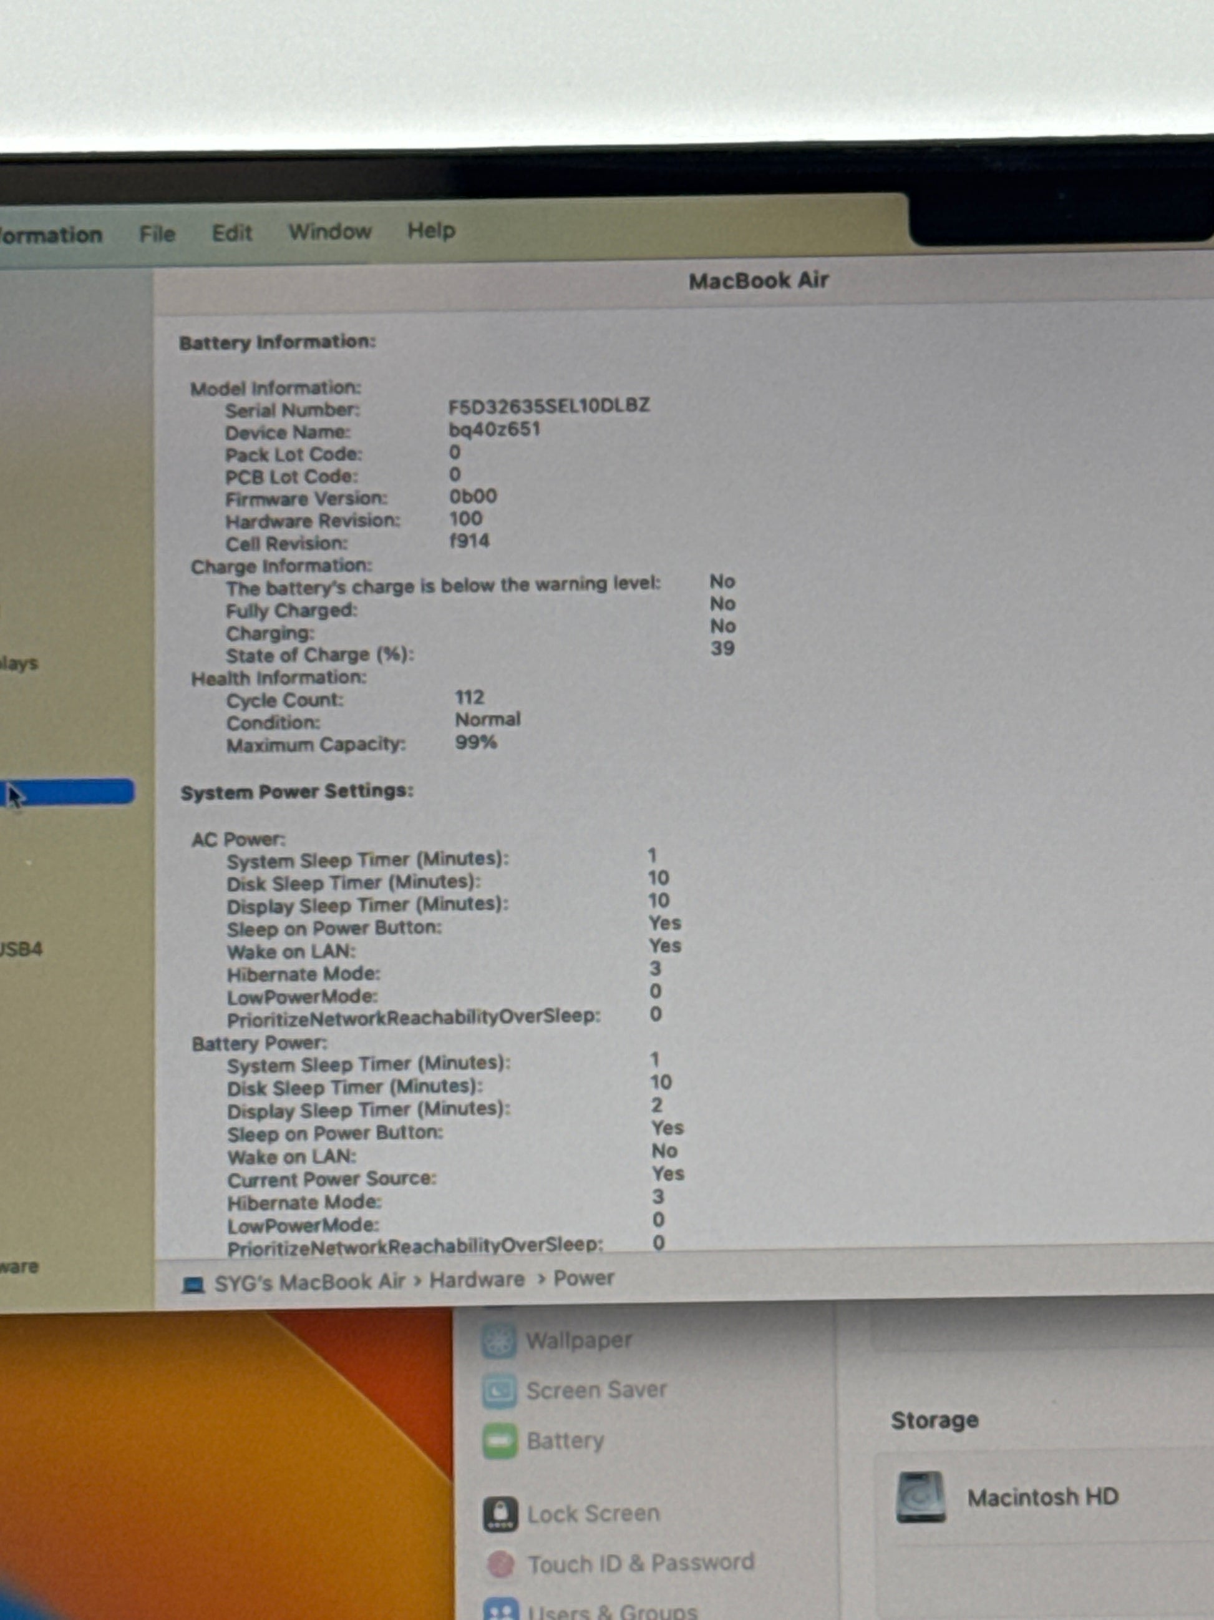Open Lock Screen settings icon

(500, 1514)
